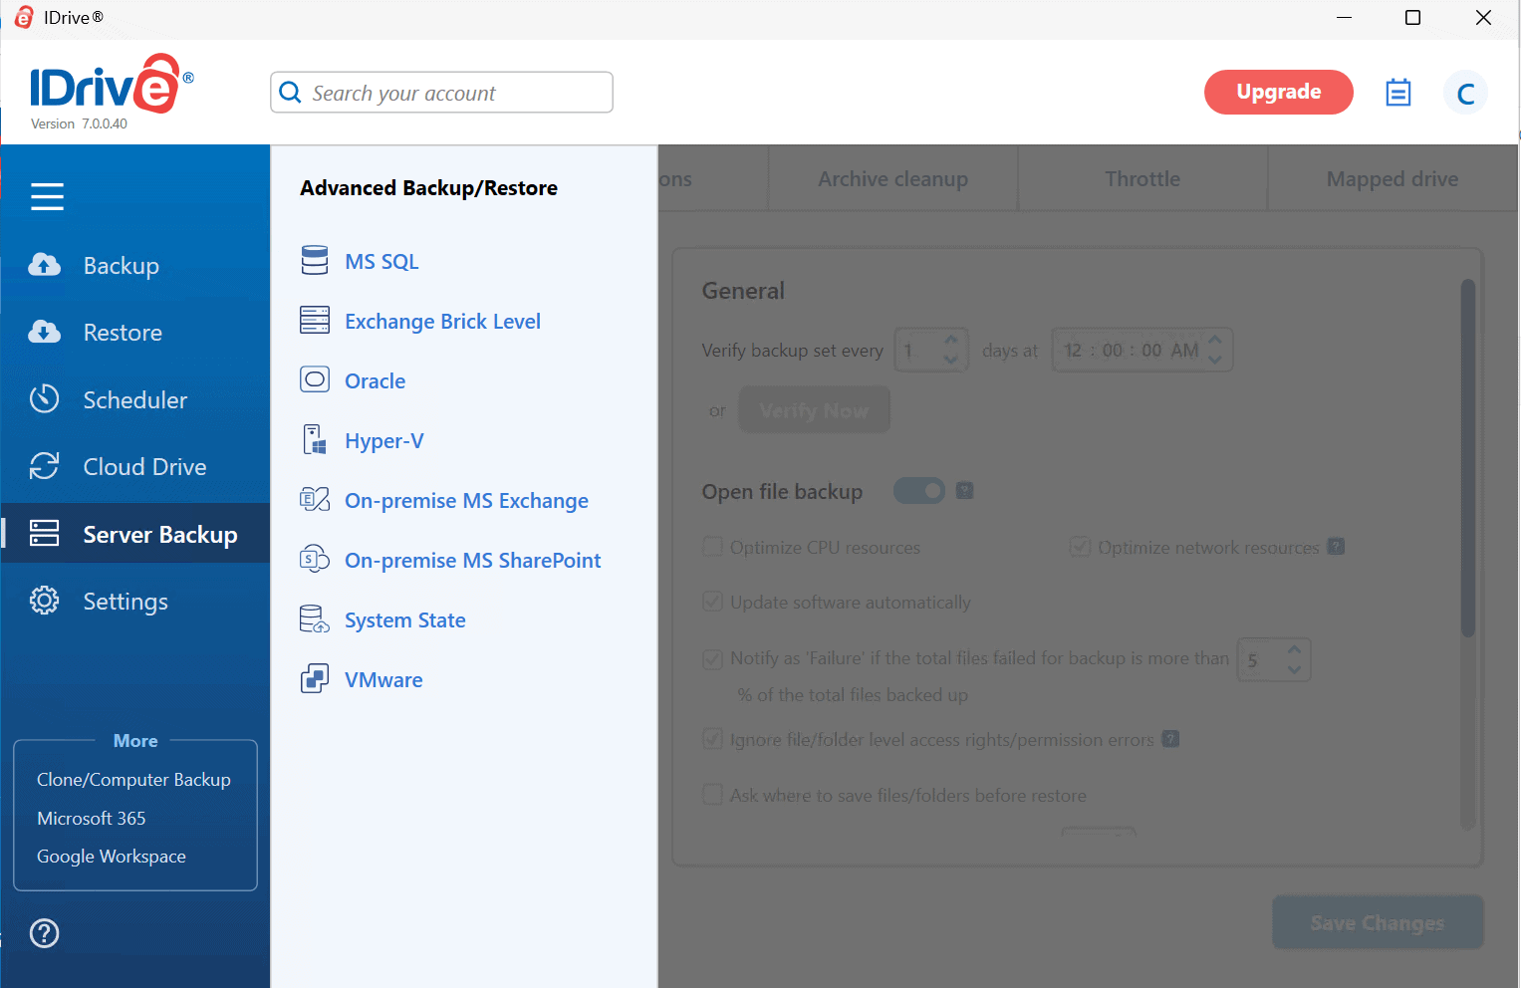Click the Scheduler clock icon
The width and height of the screenshot is (1521, 988).
point(44,398)
